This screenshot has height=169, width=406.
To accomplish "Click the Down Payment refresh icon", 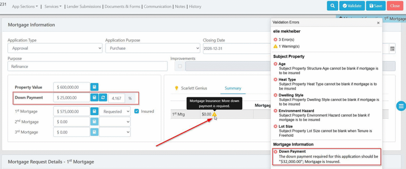I will tap(103, 98).
